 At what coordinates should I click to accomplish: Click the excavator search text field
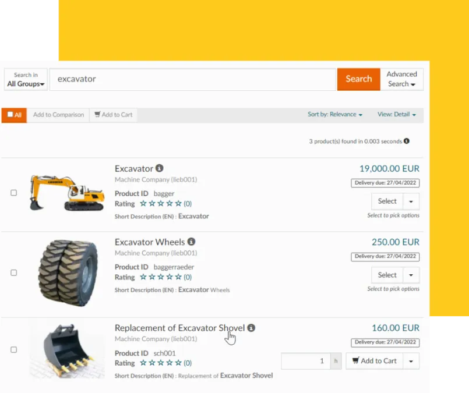(x=193, y=79)
